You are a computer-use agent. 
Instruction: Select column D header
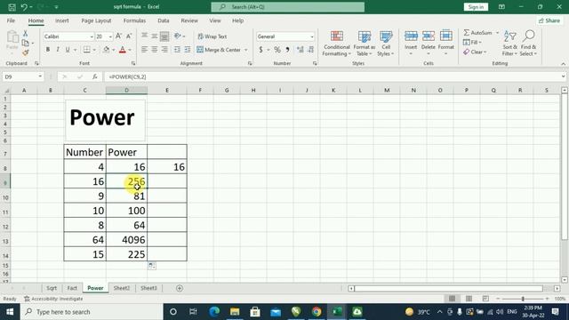(126, 90)
